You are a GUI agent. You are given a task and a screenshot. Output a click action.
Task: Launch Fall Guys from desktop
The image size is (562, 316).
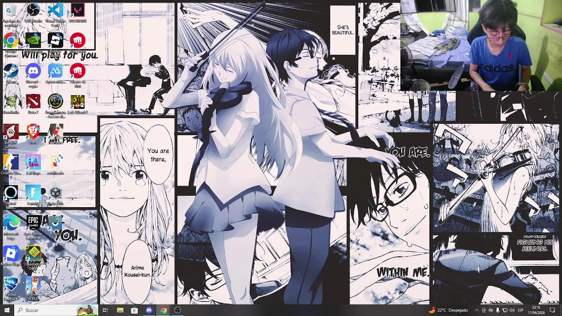(x=33, y=165)
